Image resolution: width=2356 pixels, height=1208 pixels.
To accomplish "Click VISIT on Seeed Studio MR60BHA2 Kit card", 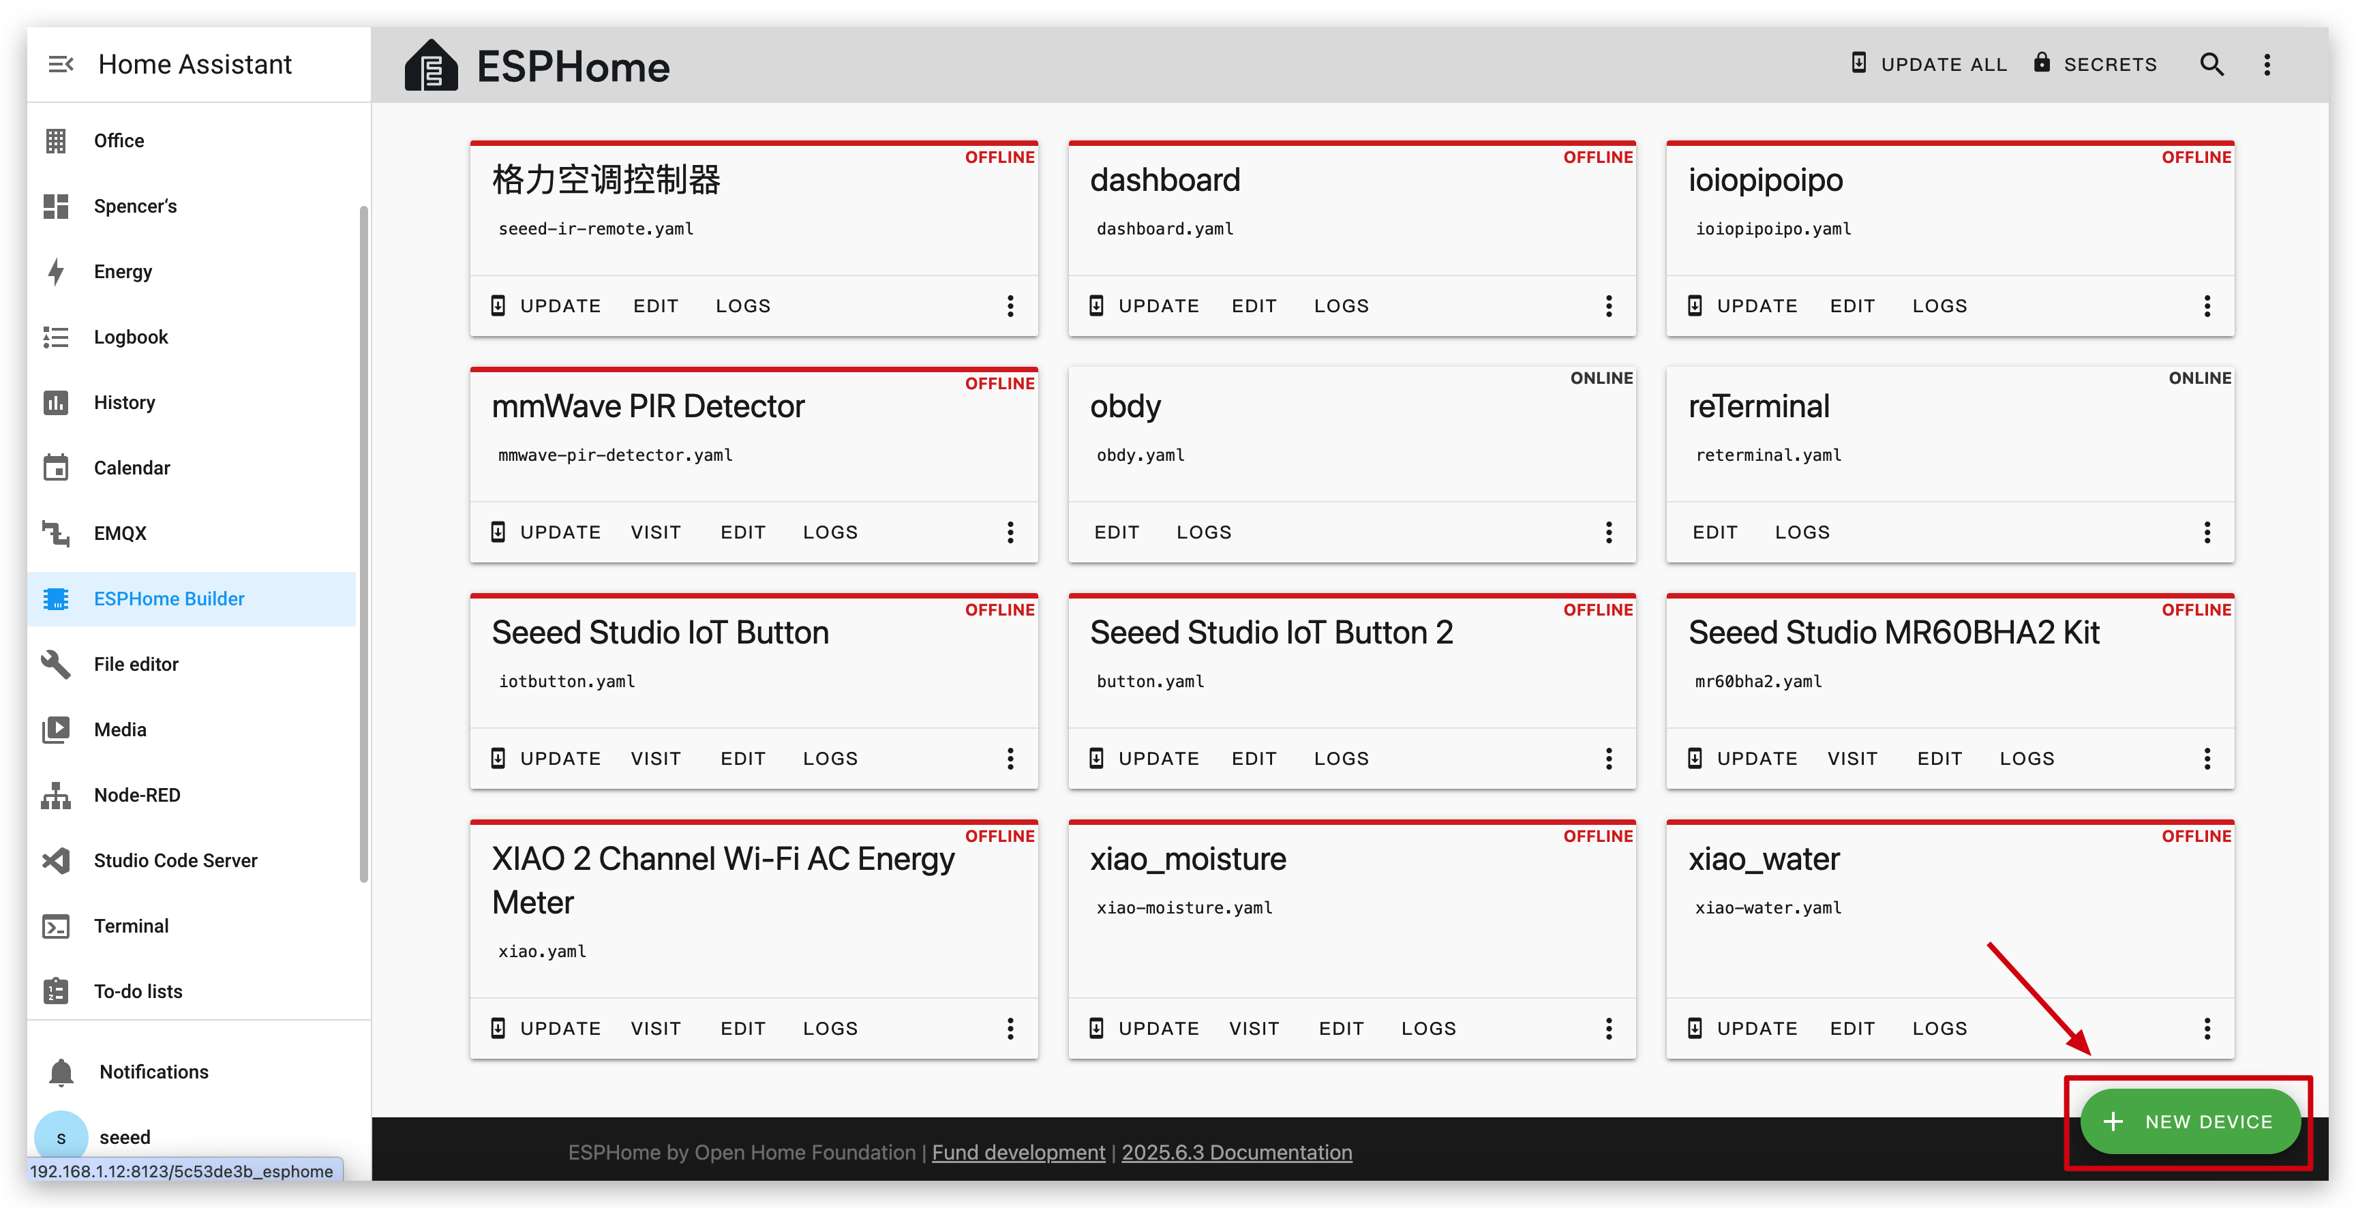I will 1852,758.
